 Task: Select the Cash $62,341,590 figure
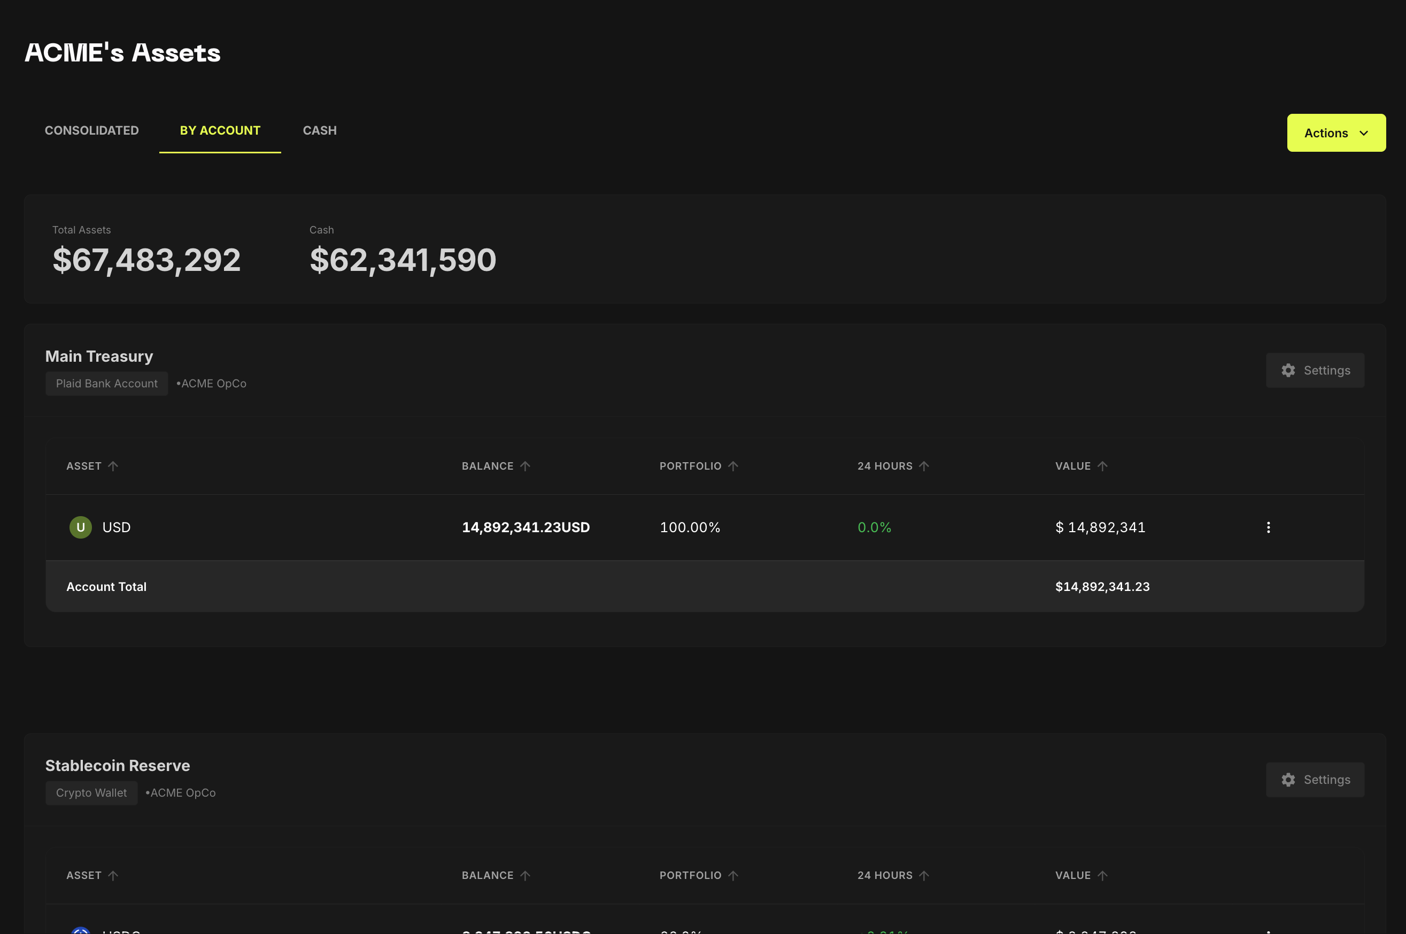point(403,260)
